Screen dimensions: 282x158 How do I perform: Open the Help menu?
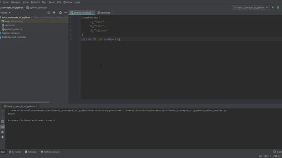(x=77, y=2)
